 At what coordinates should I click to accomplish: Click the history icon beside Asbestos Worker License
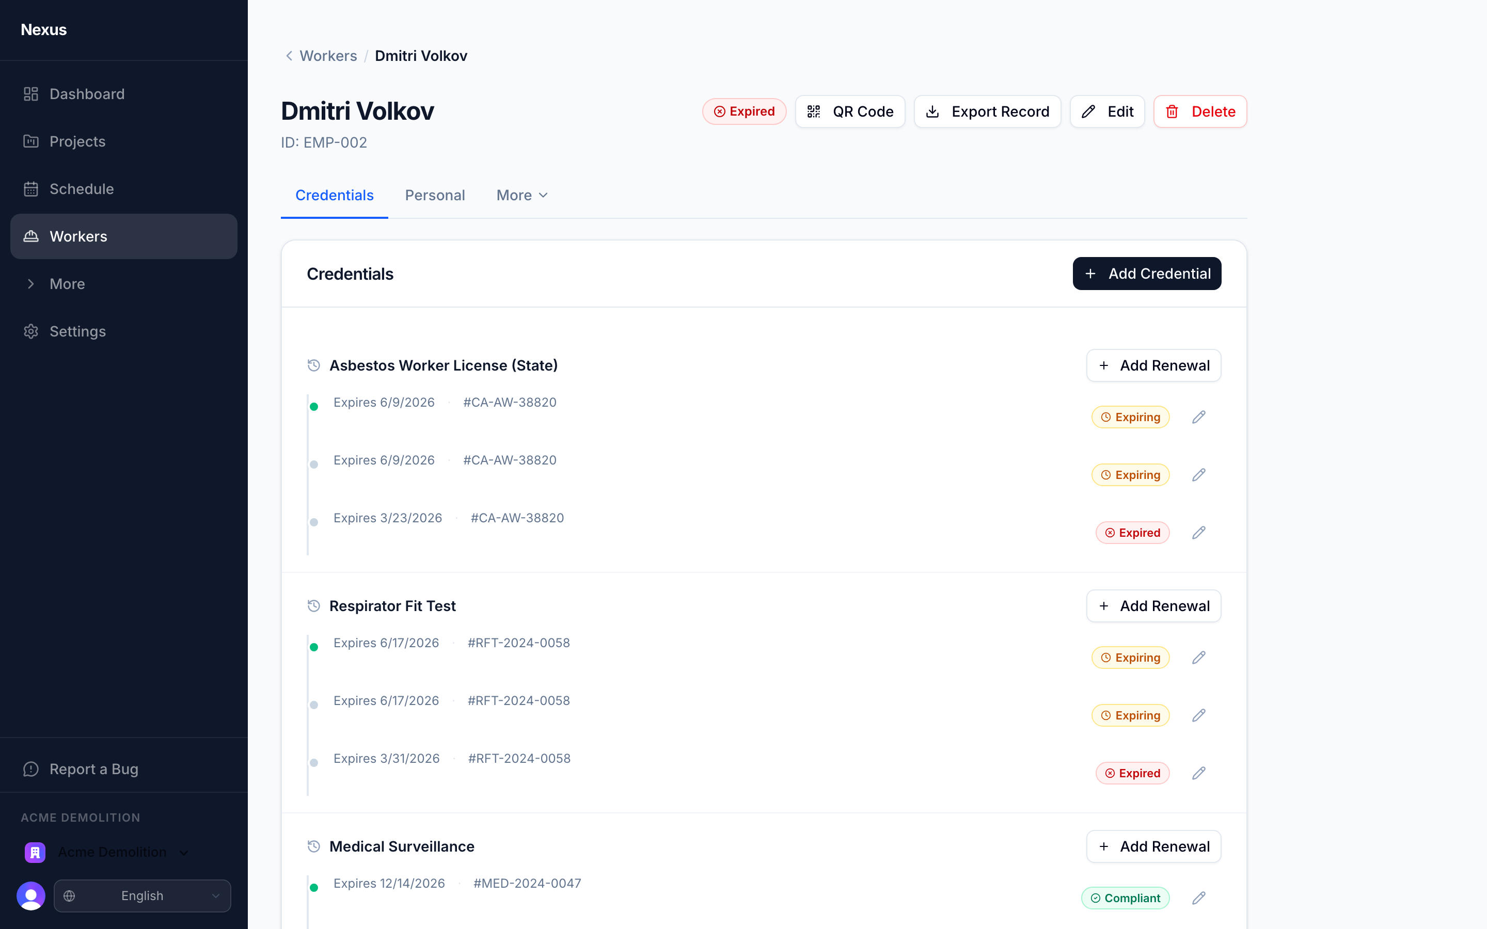pyautogui.click(x=313, y=365)
